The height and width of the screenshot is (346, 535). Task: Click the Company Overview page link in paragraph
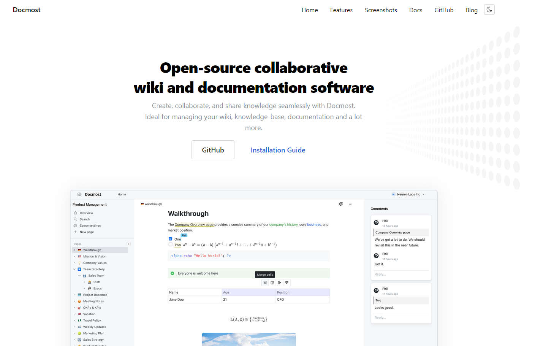pyautogui.click(x=194, y=225)
